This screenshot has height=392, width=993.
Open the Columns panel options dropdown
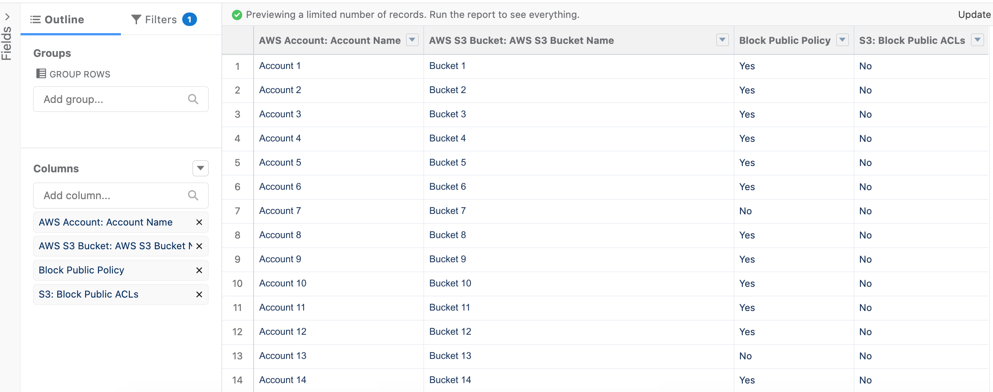[x=201, y=168]
